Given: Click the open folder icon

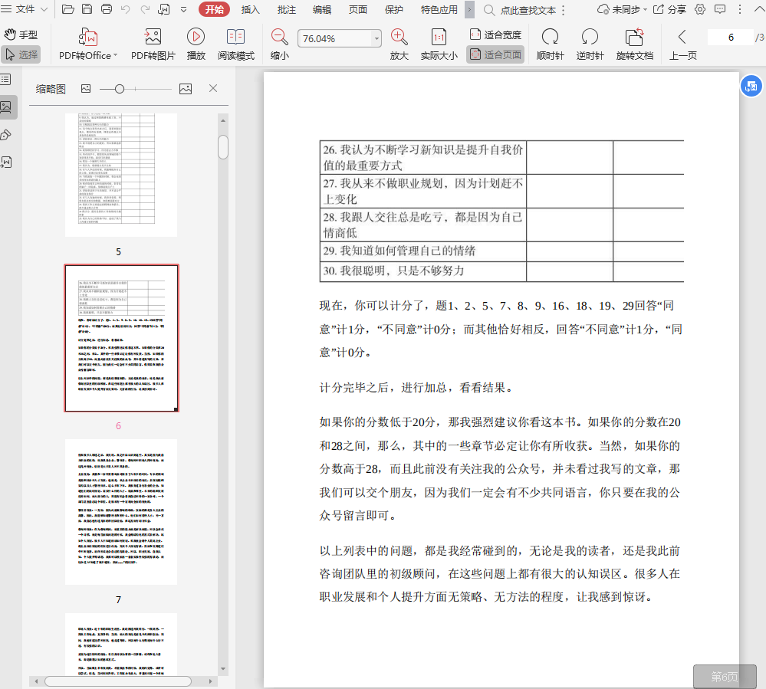Looking at the screenshot, I should [68, 9].
